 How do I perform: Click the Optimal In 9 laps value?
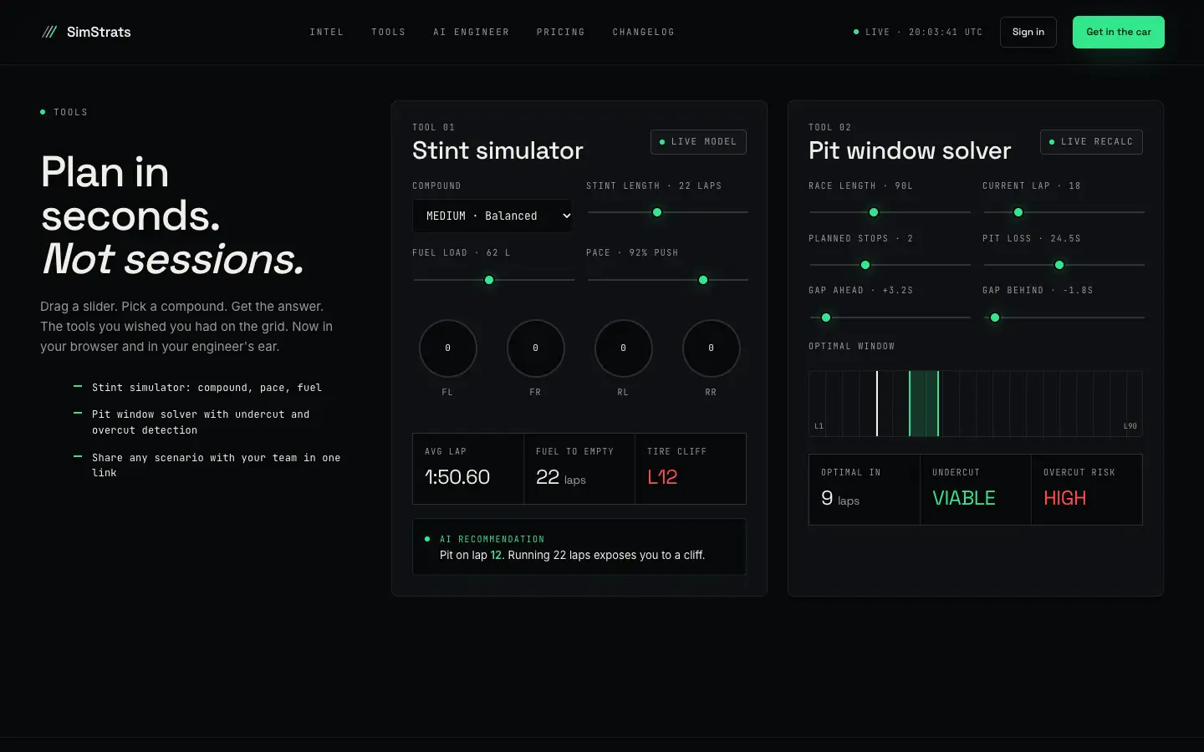(x=840, y=498)
